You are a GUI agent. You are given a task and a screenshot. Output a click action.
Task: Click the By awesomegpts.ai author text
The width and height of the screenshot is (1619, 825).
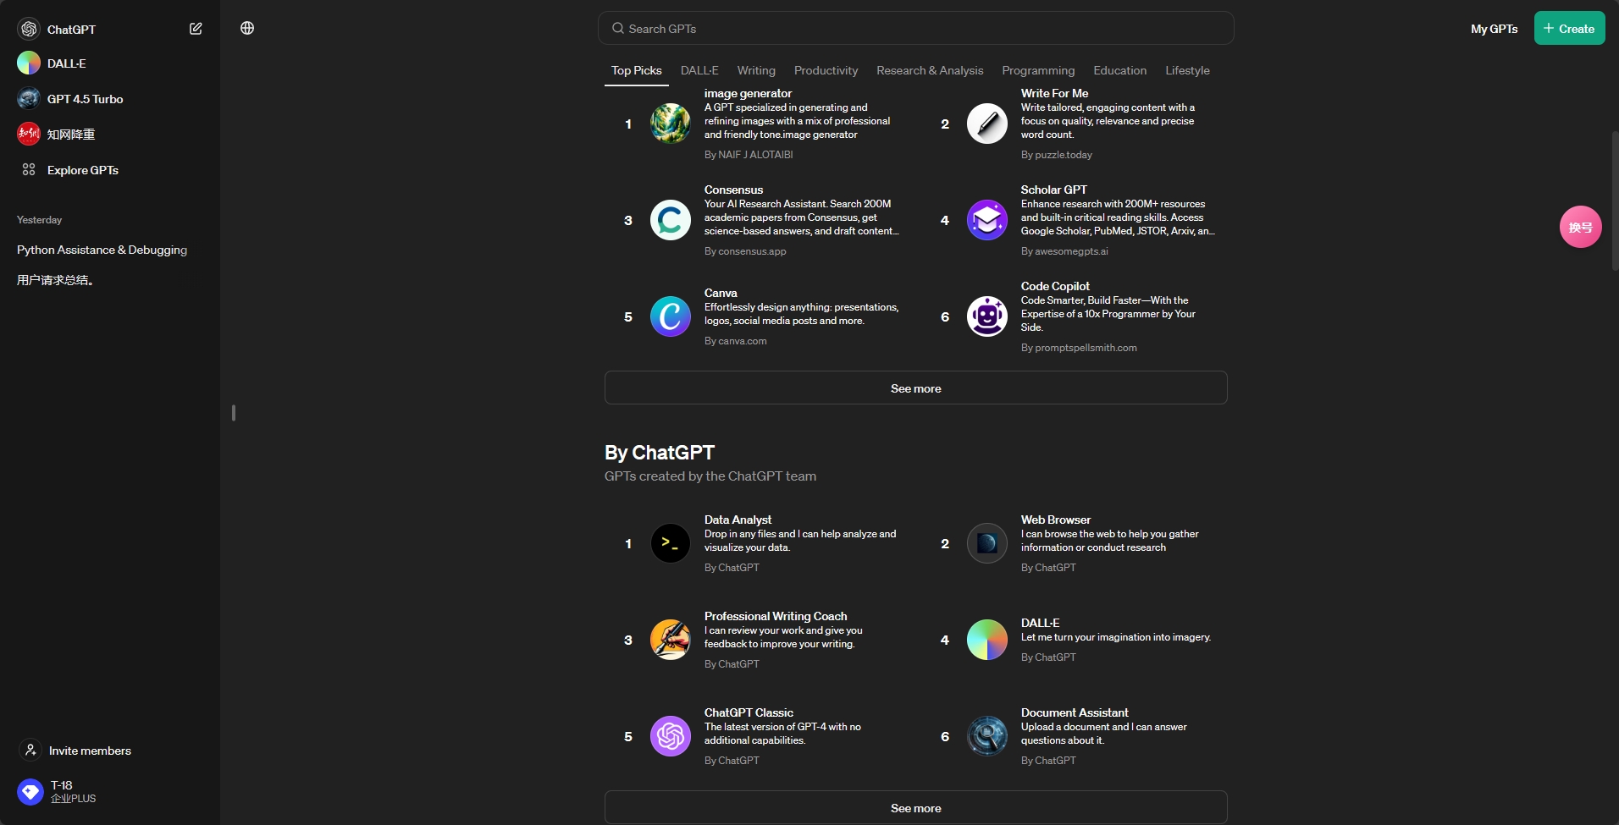coord(1064,251)
